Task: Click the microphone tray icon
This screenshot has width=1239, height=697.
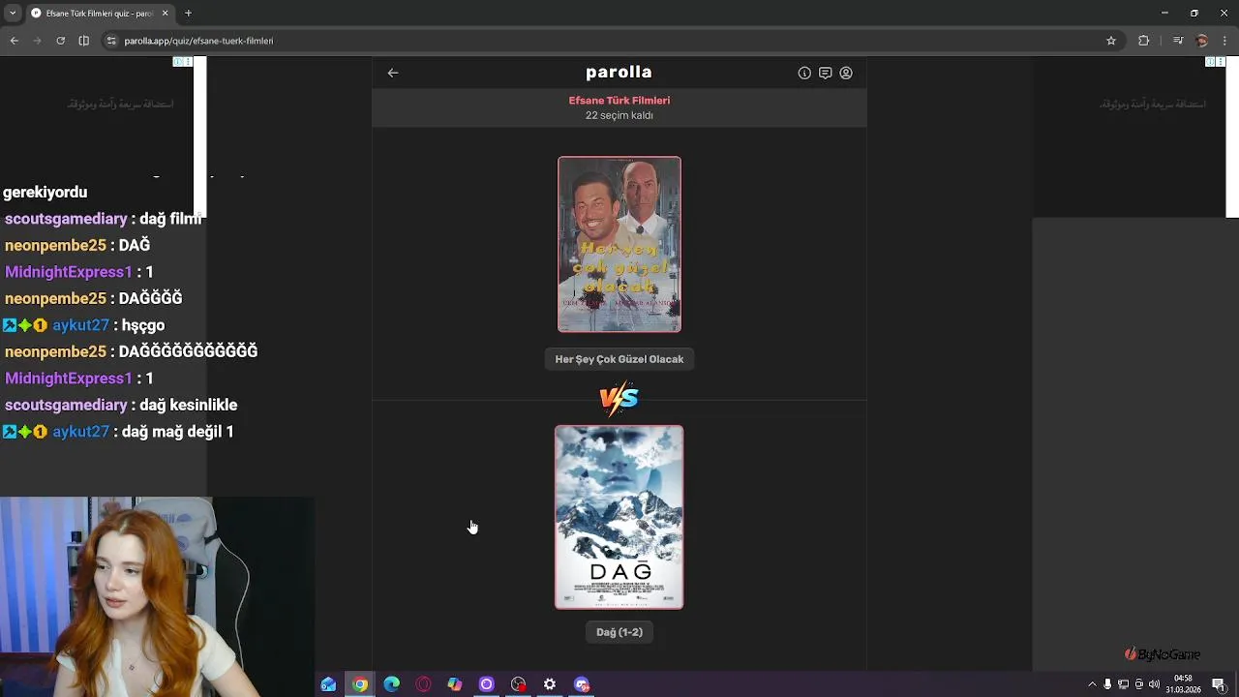Action: pos(1107,684)
